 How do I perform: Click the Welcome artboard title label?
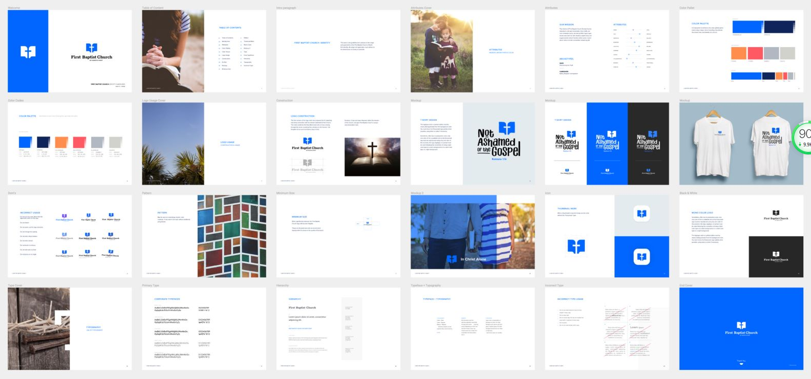point(14,8)
